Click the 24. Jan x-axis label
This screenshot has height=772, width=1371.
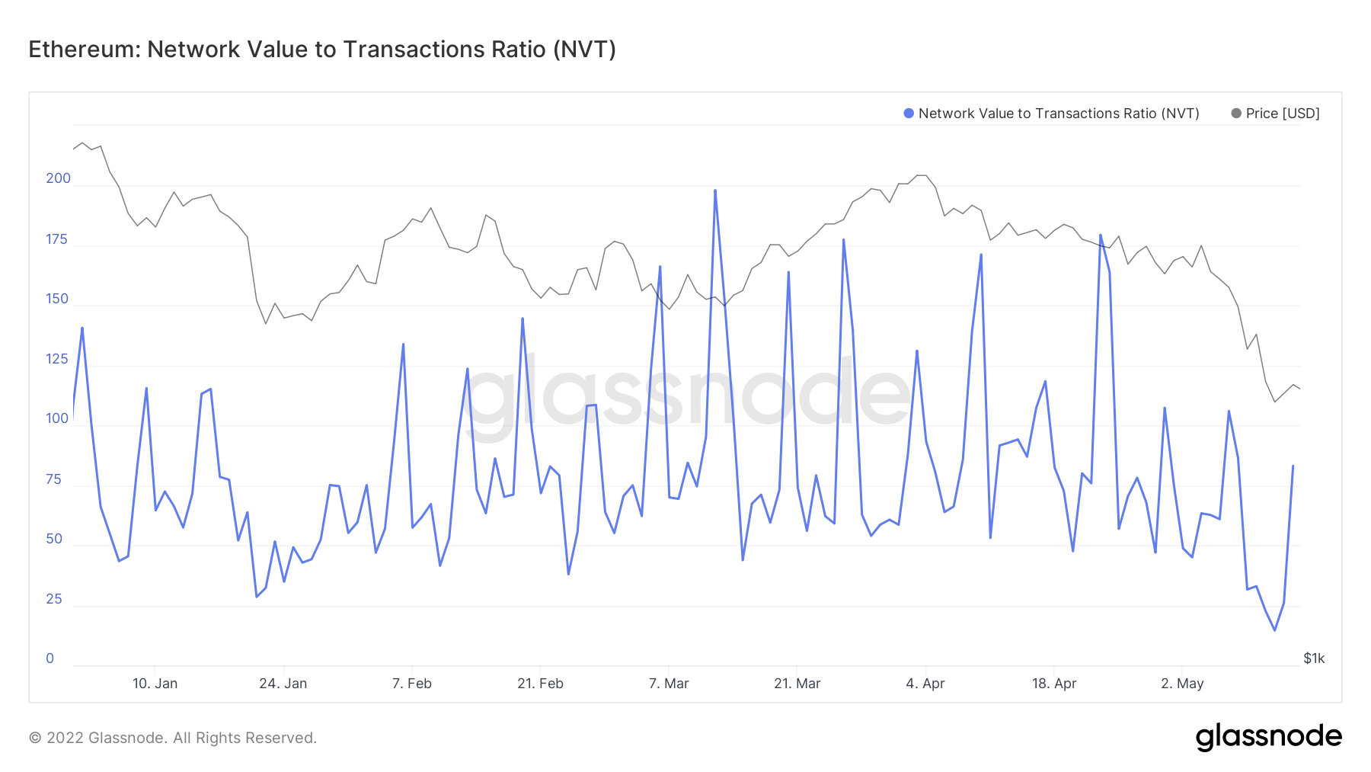coord(283,684)
